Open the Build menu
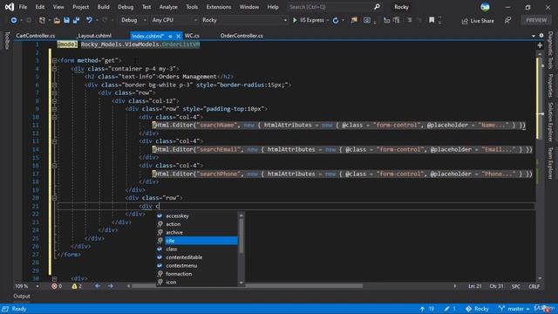The width and height of the screenshot is (558, 314). [x=103, y=7]
